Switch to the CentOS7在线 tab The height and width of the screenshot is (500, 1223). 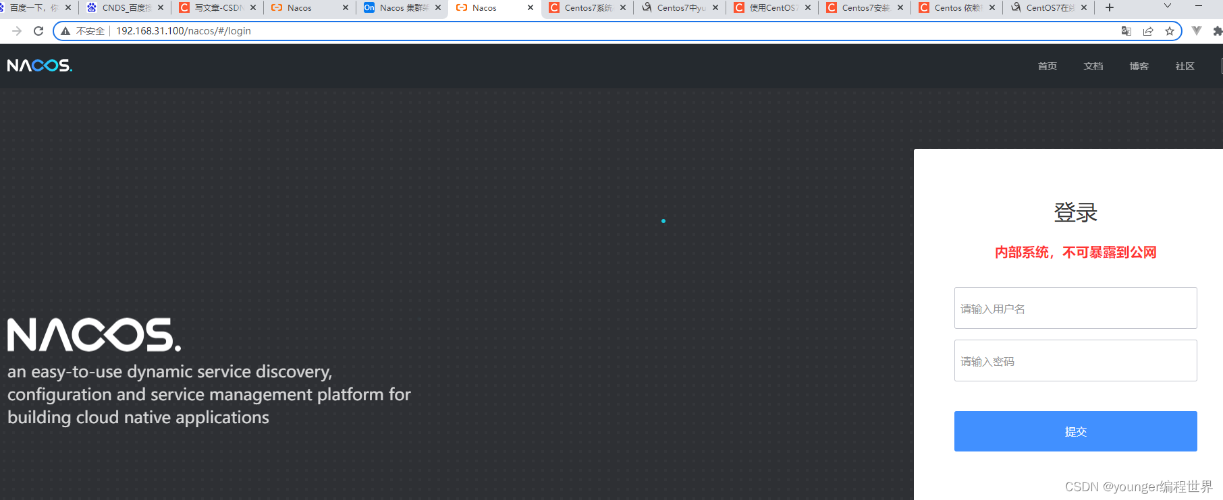[x=1048, y=8]
